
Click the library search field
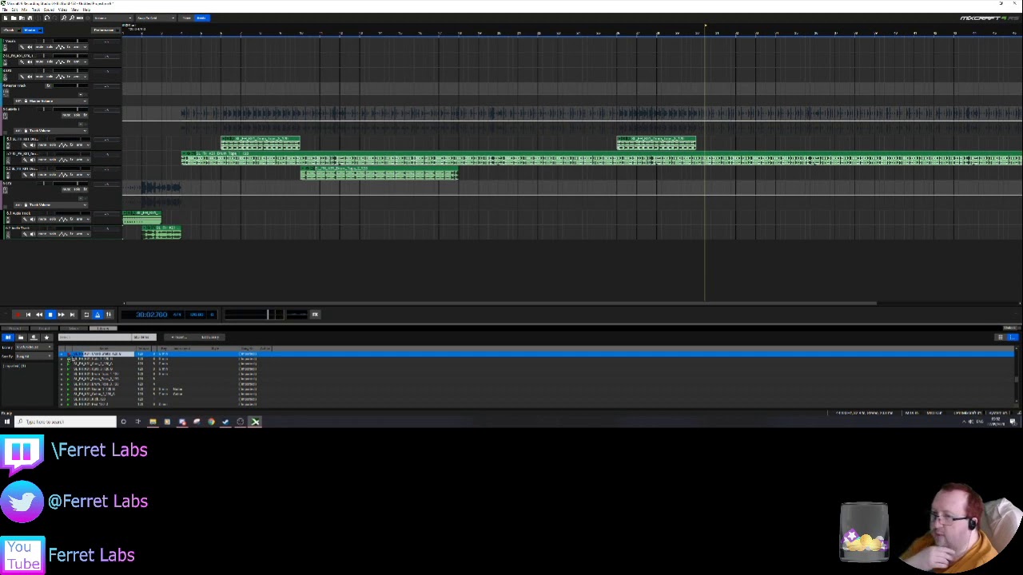pos(96,338)
